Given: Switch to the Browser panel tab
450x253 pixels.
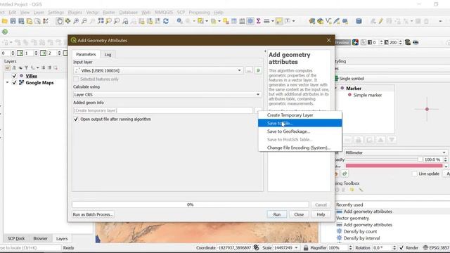Looking at the screenshot, I should click(41, 238).
